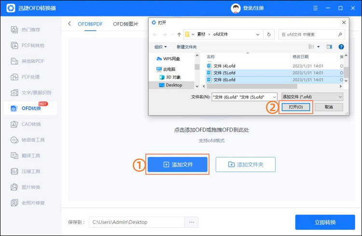Select 文件 (4).ofd in the list
The image size is (362, 236).
[x=274, y=66]
